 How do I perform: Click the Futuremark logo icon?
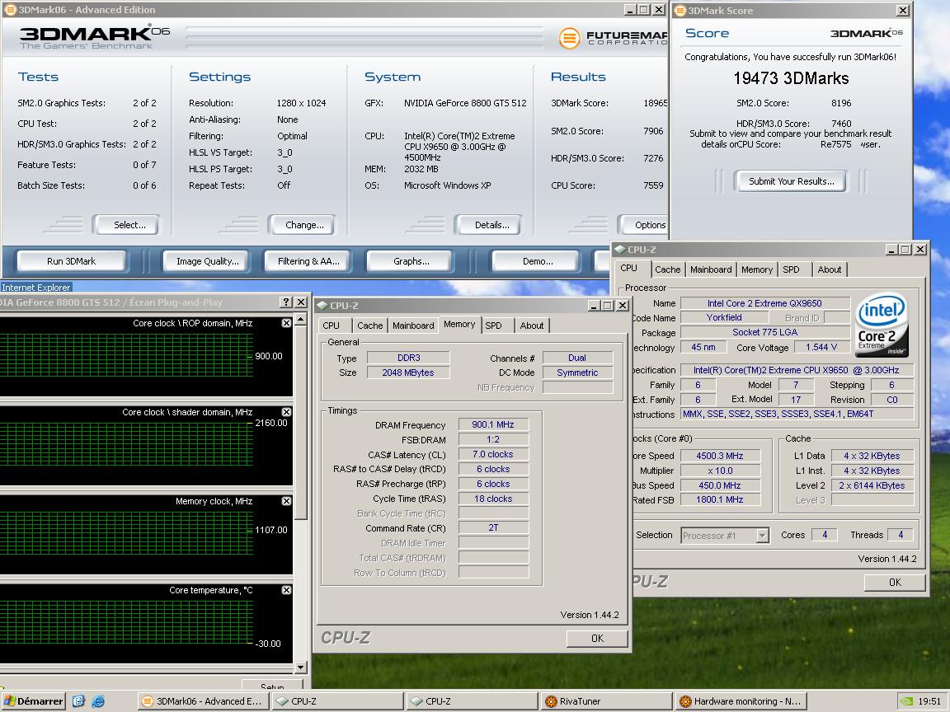(x=569, y=38)
